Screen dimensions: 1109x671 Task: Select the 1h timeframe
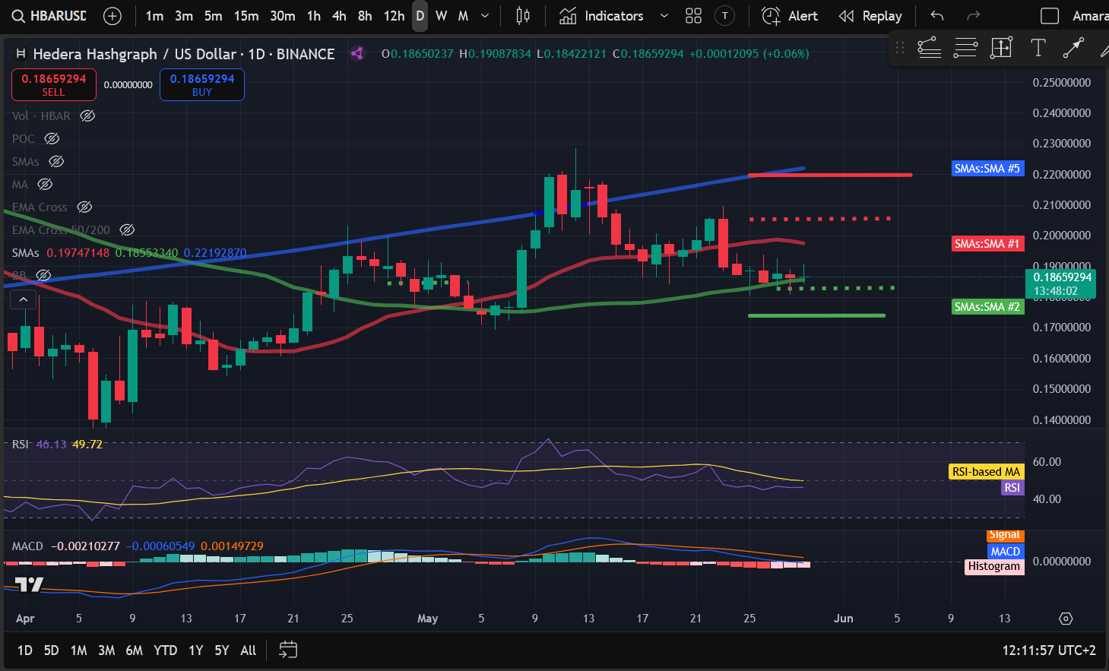[x=313, y=16]
